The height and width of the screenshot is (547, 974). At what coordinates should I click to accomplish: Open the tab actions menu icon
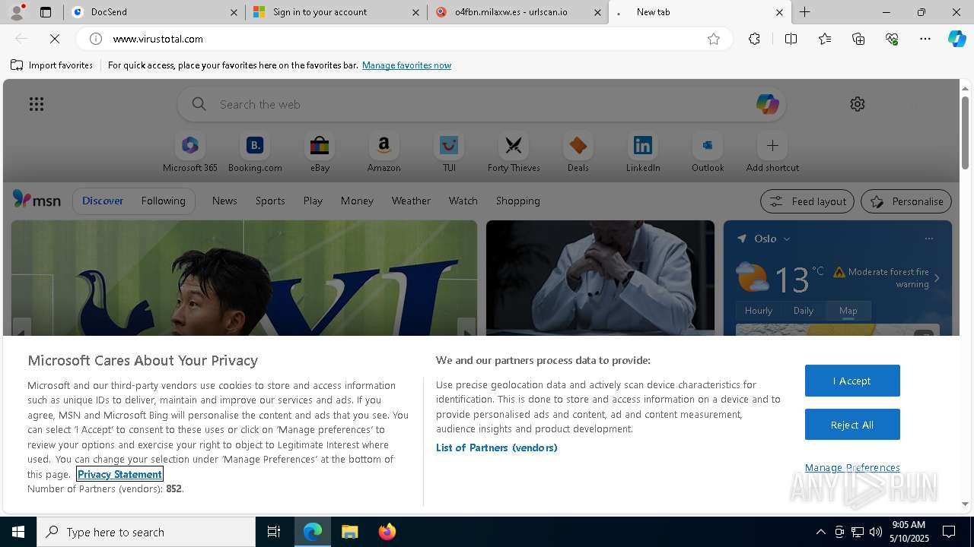pos(46,12)
